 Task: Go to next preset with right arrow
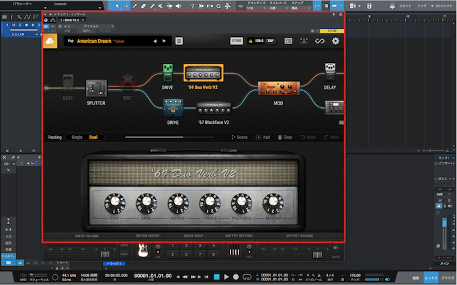pyautogui.click(x=164, y=41)
